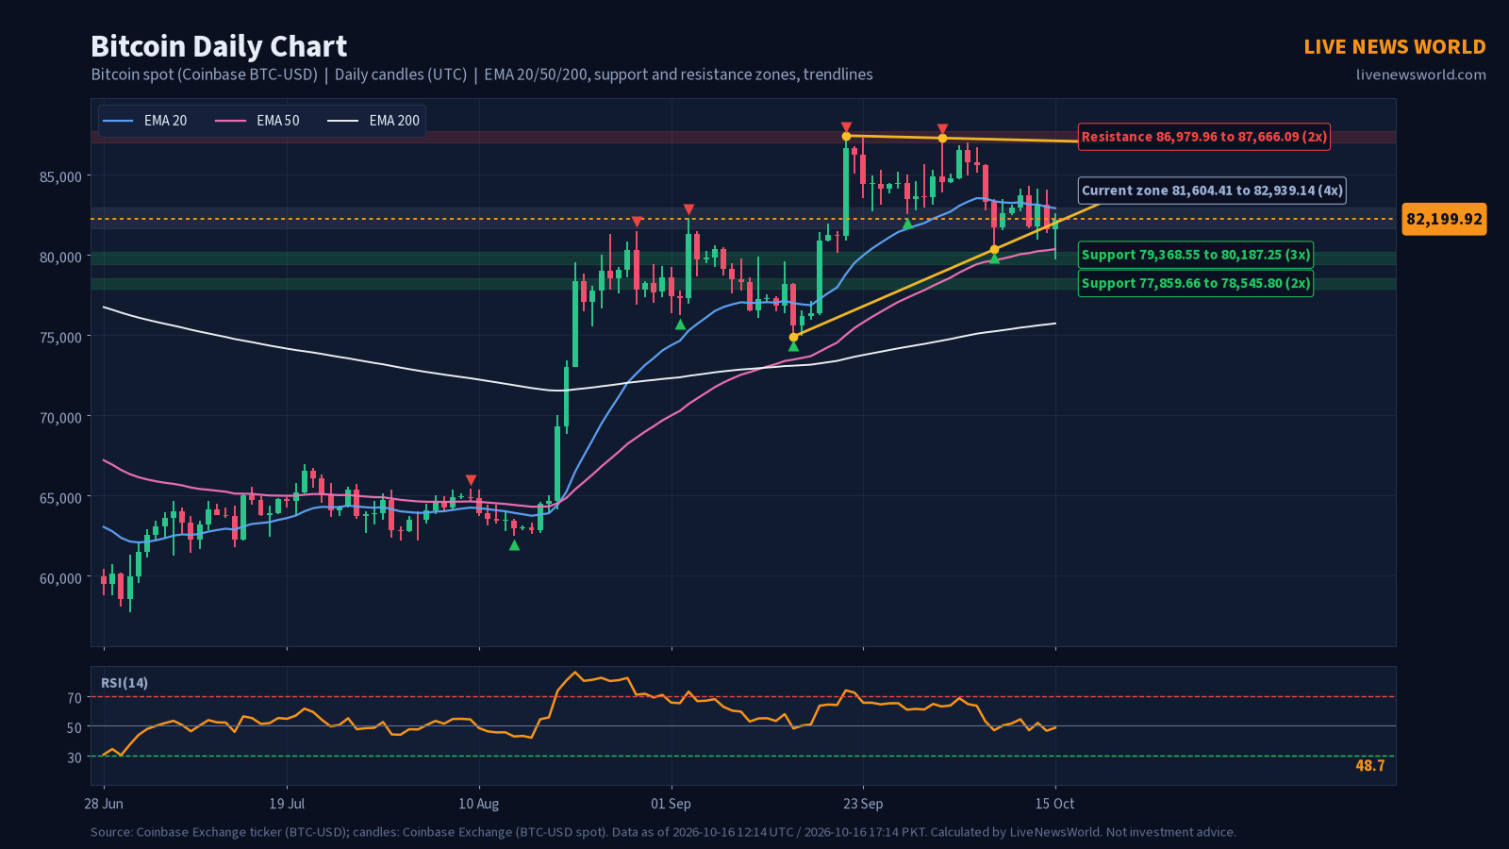Viewport: 1509px width, 849px height.
Task: Click the RSI 50 level label
Action: [x=75, y=727]
